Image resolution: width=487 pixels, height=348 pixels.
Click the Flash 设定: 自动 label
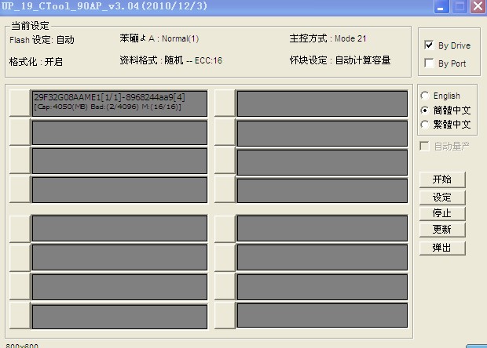42,40
